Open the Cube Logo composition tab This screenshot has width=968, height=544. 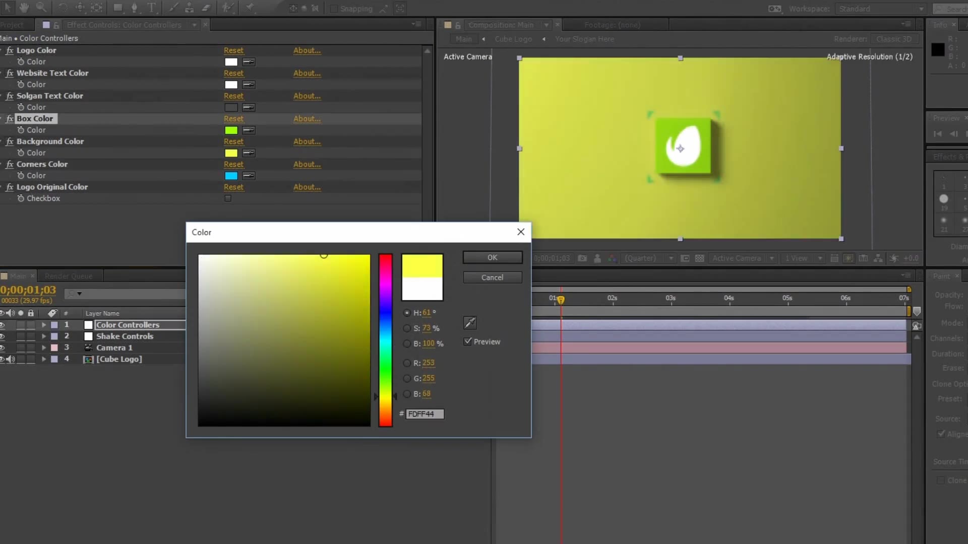(513, 39)
